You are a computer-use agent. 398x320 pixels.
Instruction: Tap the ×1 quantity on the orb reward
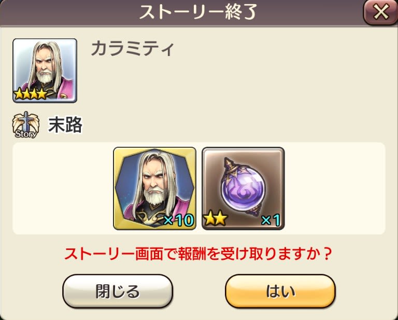click(271, 220)
